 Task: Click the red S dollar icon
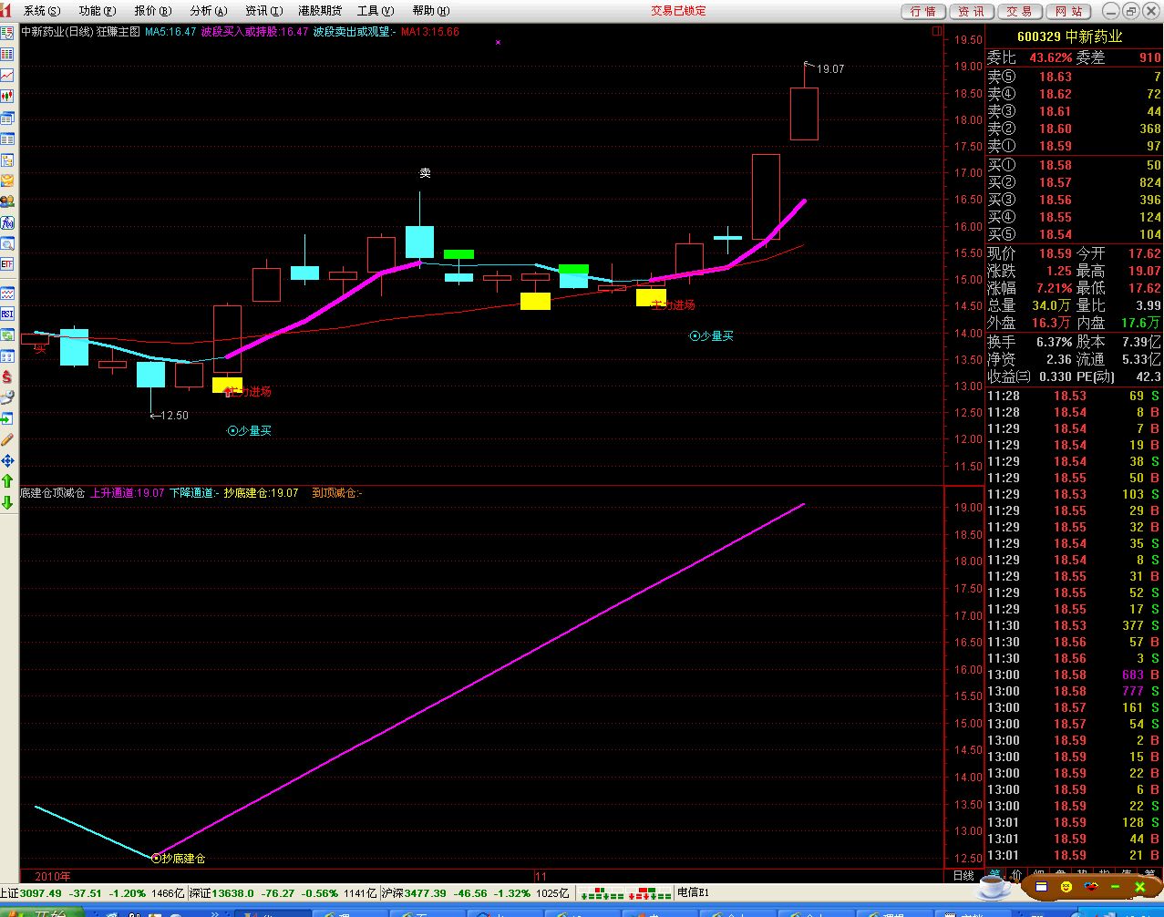point(7,376)
